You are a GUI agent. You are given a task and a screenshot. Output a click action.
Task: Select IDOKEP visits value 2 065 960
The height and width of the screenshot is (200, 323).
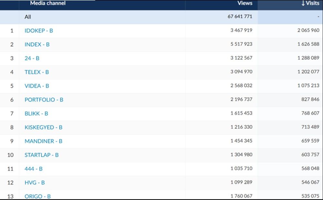pos(308,30)
